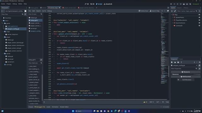The height and width of the screenshot is (113, 202).
Task: Sort files icon in FileSystem dock
Action: pos(25,14)
